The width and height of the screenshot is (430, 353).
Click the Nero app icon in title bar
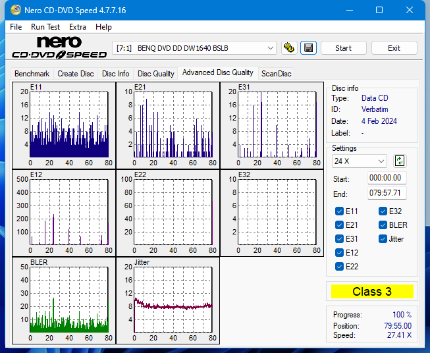click(16, 10)
